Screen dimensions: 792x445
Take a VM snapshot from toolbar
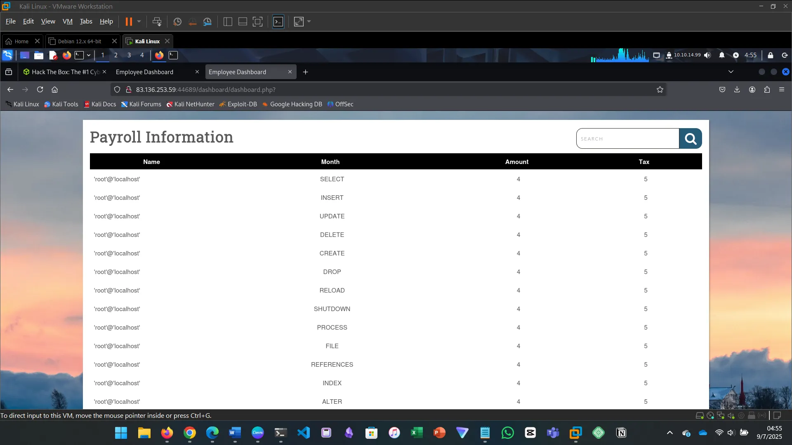click(177, 21)
